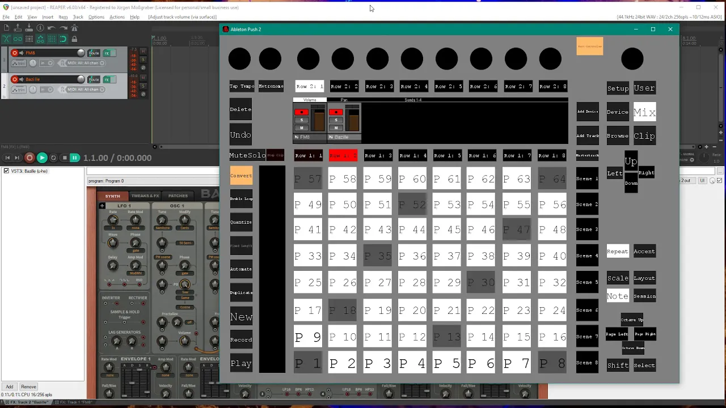Open Project settings info icon

click(40, 28)
